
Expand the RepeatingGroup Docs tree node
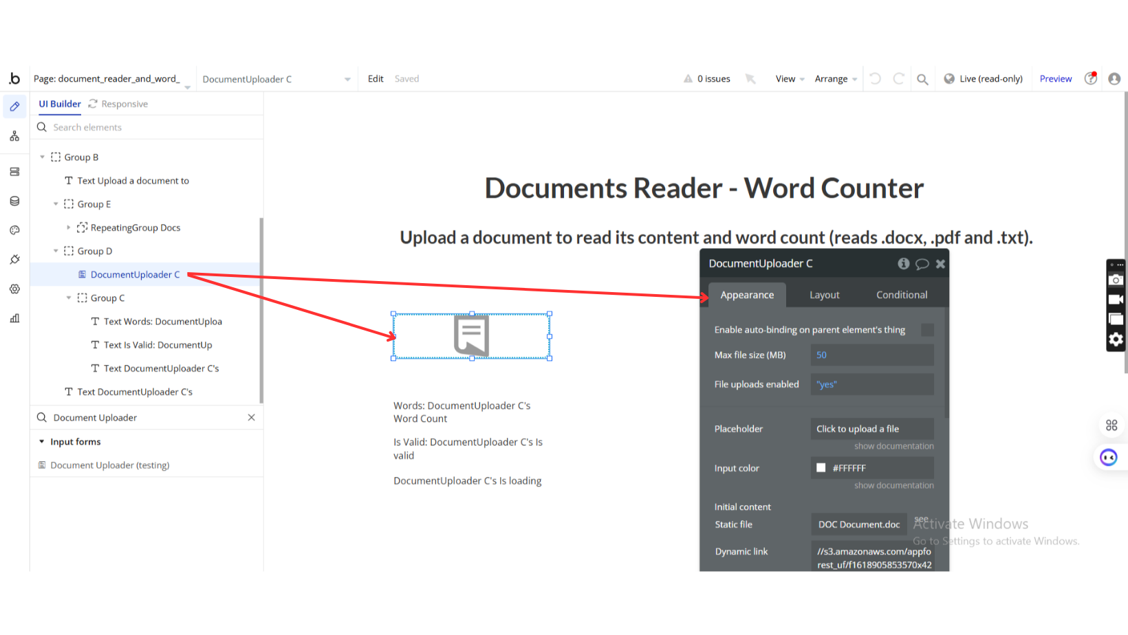point(68,227)
